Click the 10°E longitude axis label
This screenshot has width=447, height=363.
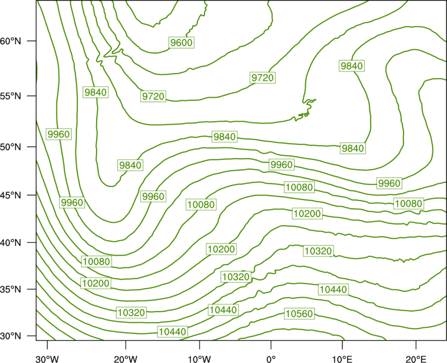point(342,359)
